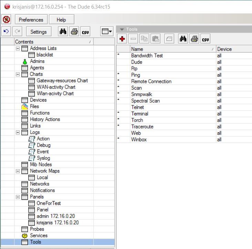
Task: Collapse the Address Lists tree node
Action: 18,48
